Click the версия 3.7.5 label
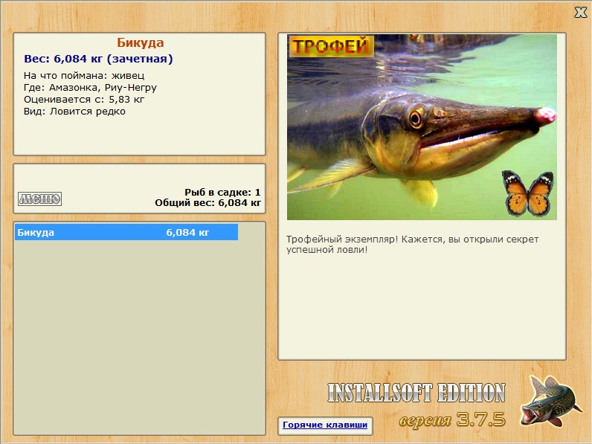This screenshot has height=444, width=592. (x=452, y=419)
